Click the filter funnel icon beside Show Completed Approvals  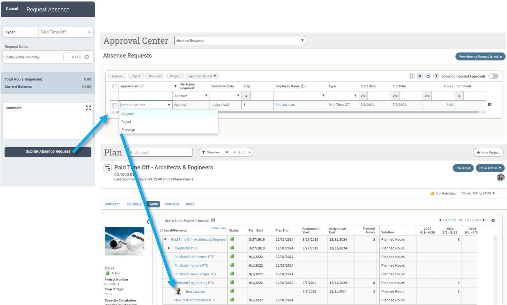436,76
